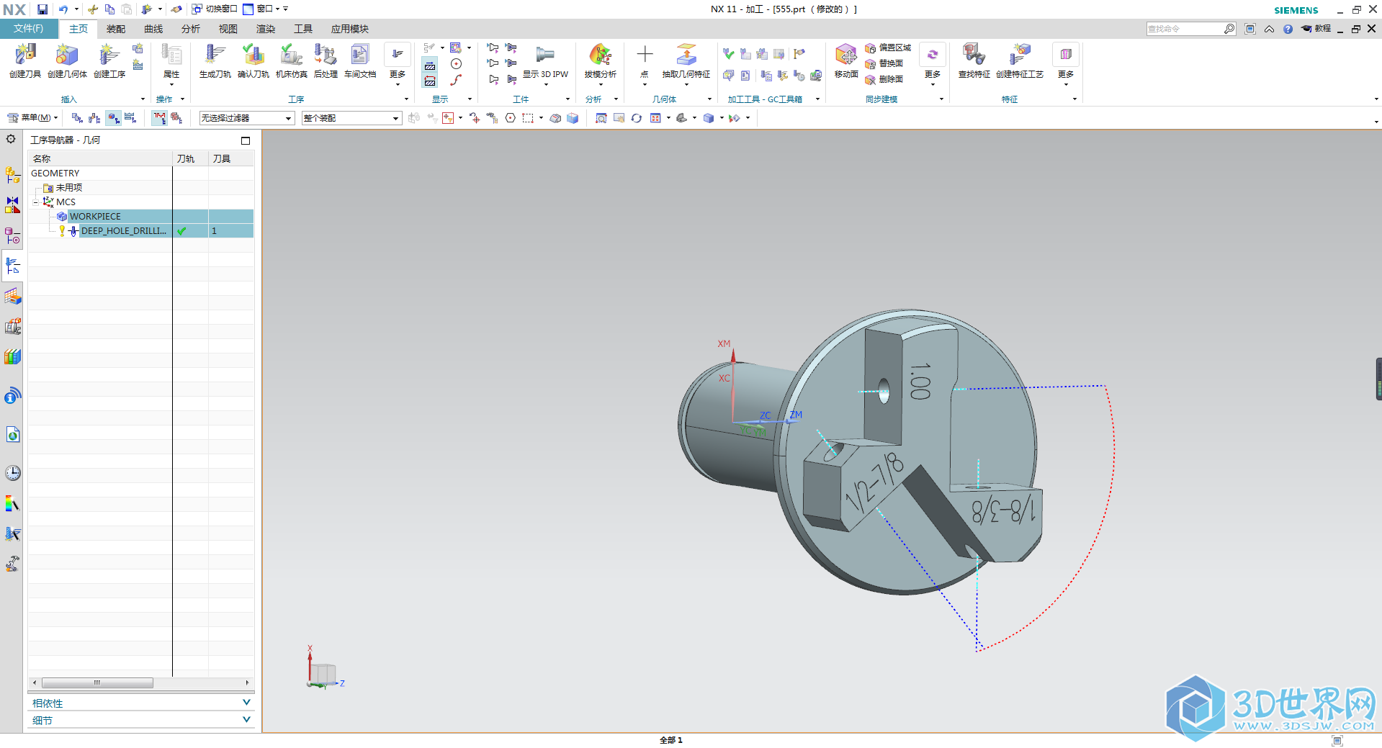Launch 机床仿真 (Machine Simulation)
1382x748 pixels.
point(291,60)
